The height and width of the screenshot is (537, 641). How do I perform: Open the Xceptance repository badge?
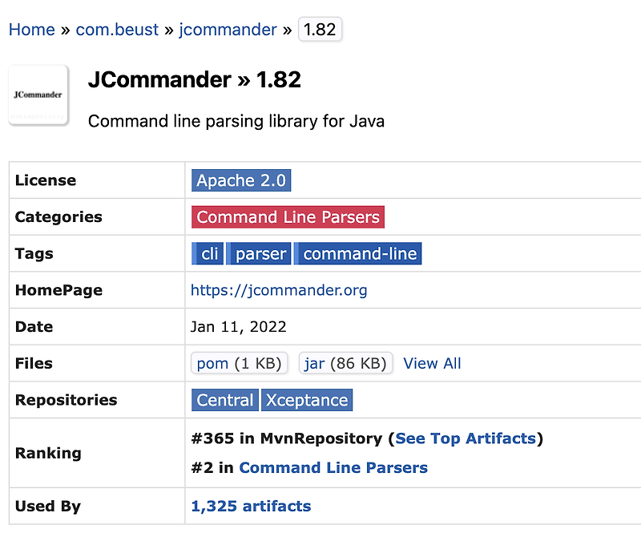tap(307, 400)
